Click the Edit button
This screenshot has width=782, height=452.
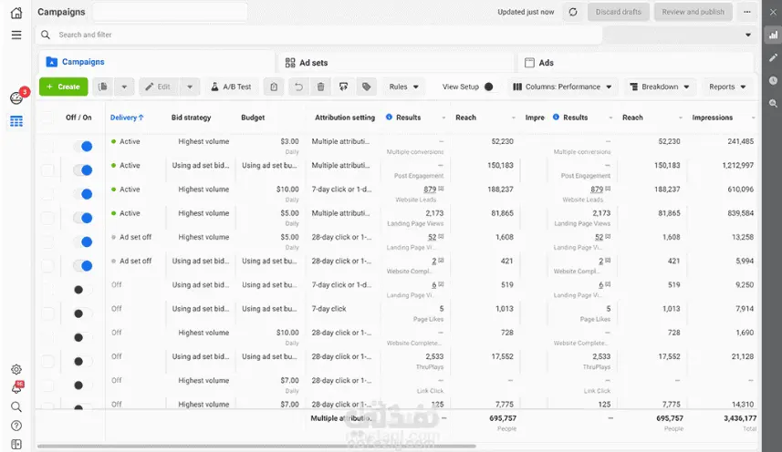pyautogui.click(x=159, y=87)
